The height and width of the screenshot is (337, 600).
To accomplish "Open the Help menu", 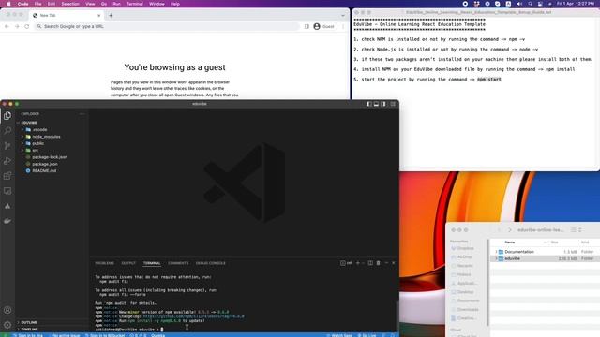I will tap(175, 4).
